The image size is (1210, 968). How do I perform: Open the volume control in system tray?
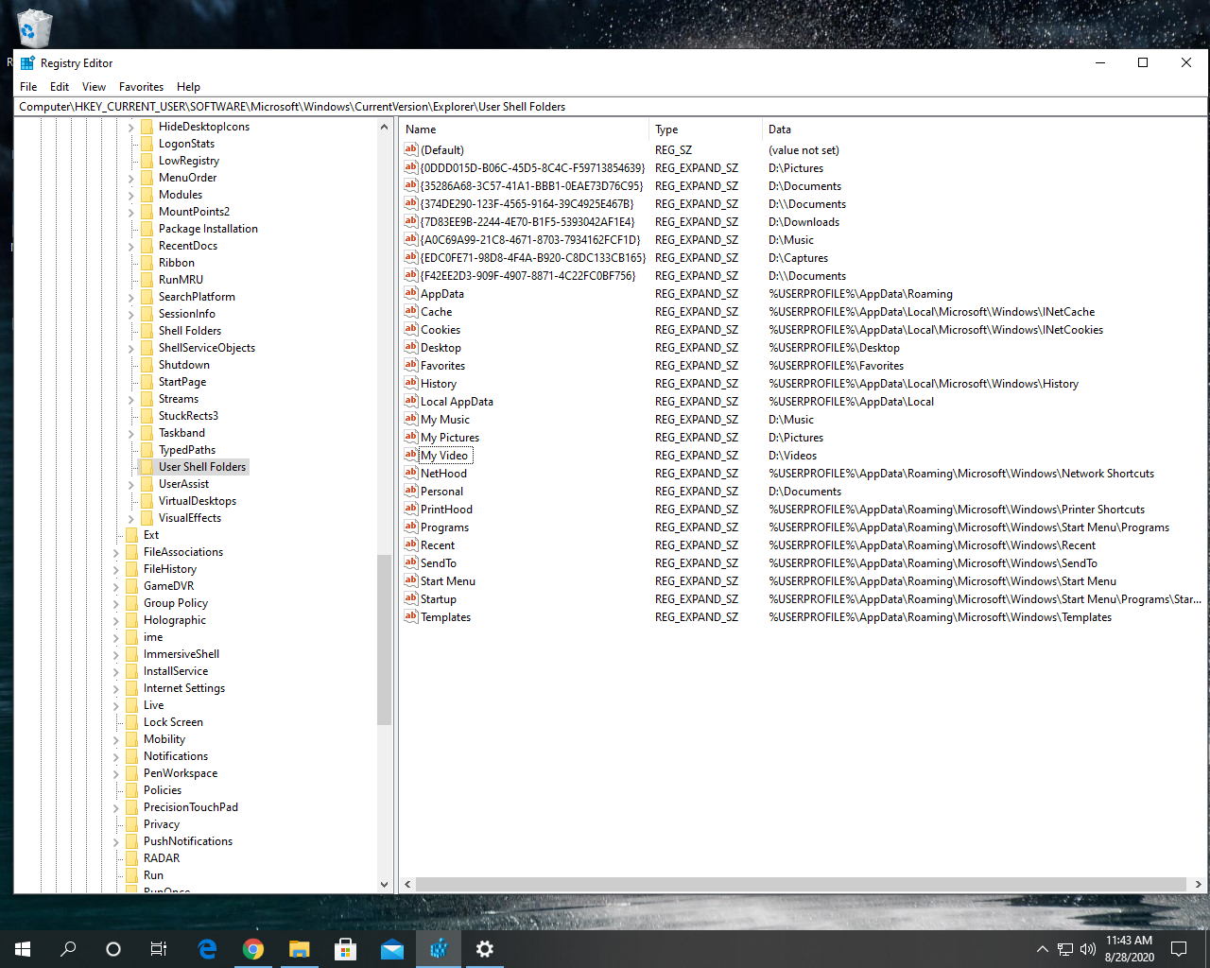click(x=1087, y=949)
